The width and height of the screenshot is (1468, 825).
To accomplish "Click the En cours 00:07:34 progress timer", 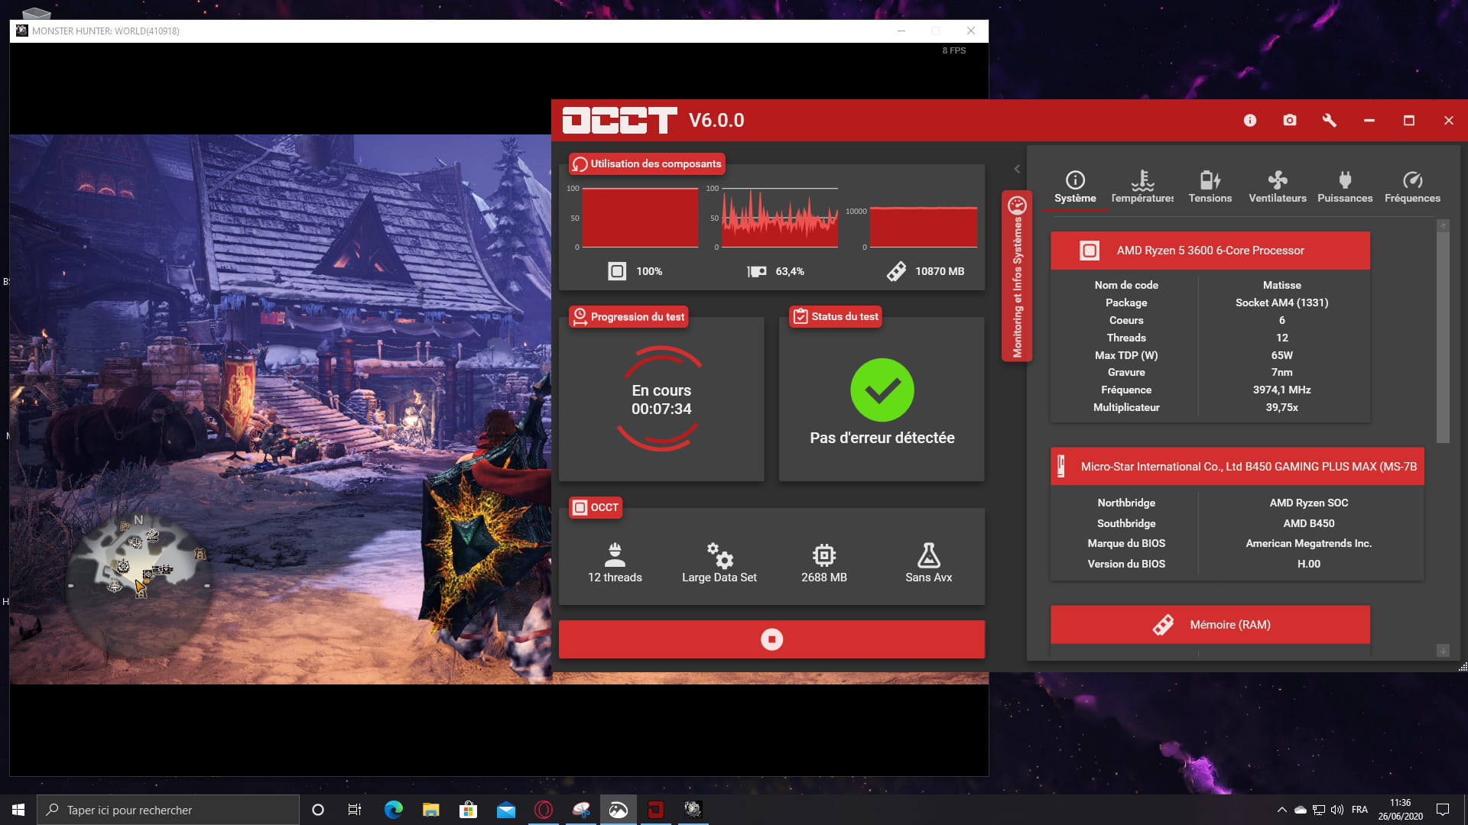I will click(661, 400).
